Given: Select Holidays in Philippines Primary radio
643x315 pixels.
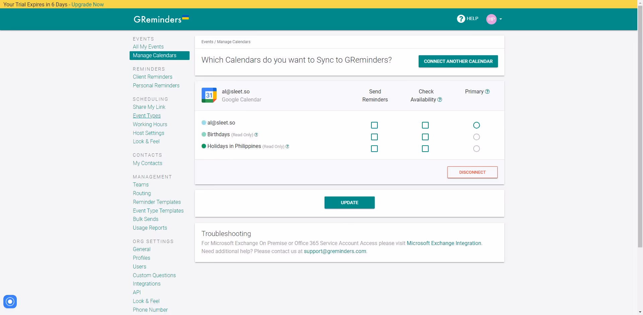Looking at the screenshot, I should tap(477, 149).
